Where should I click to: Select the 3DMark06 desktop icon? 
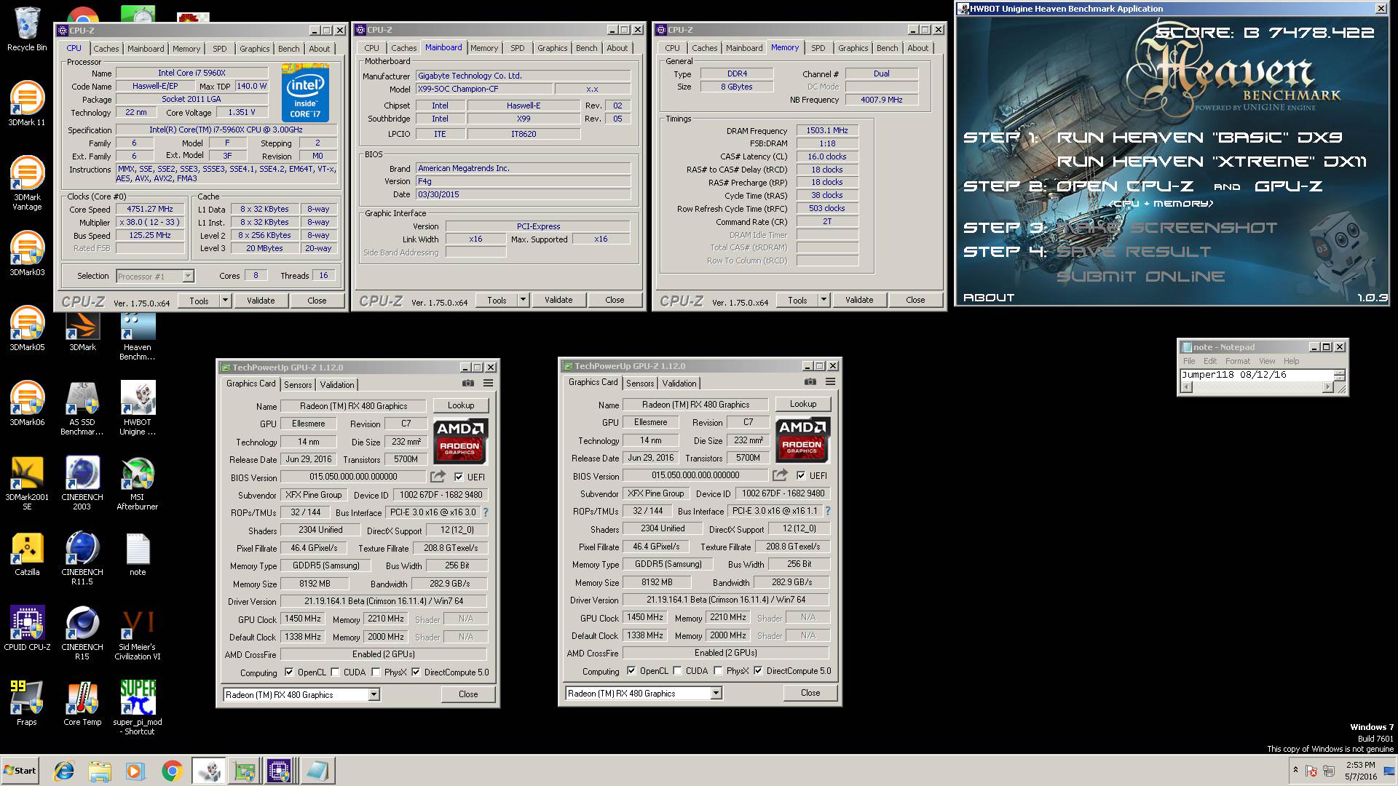click(27, 402)
